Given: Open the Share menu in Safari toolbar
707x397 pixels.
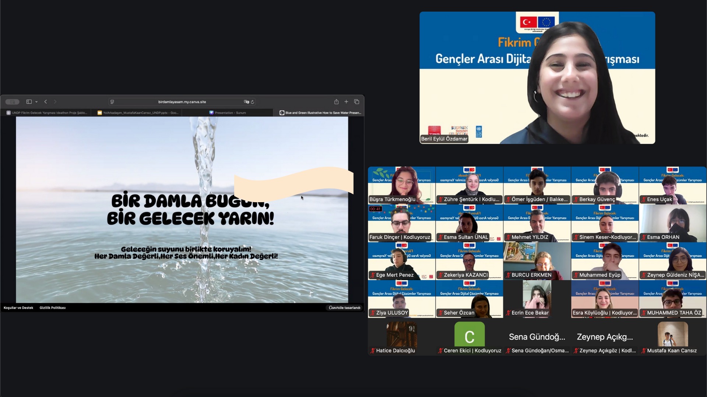Looking at the screenshot, I should (x=337, y=102).
